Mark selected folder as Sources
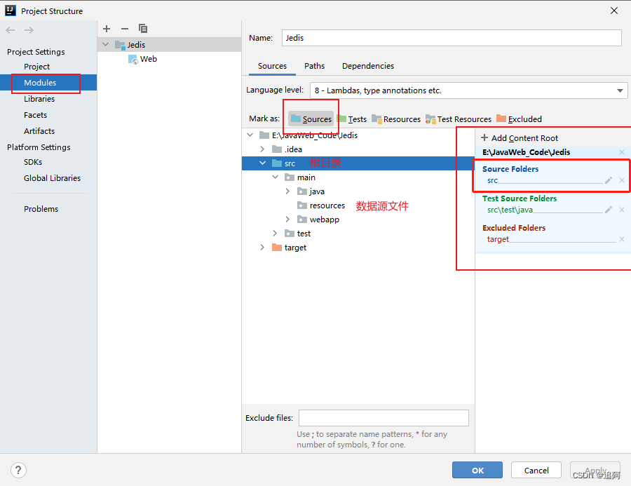 311,119
